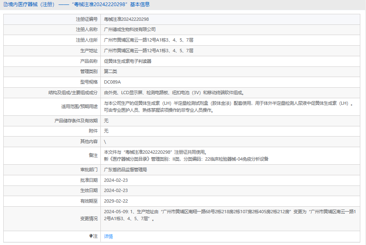Select the company name 广州德成生物科技有限公司
Image resolution: width=366 pixels, height=245 pixels.
pyautogui.click(x=130, y=29)
